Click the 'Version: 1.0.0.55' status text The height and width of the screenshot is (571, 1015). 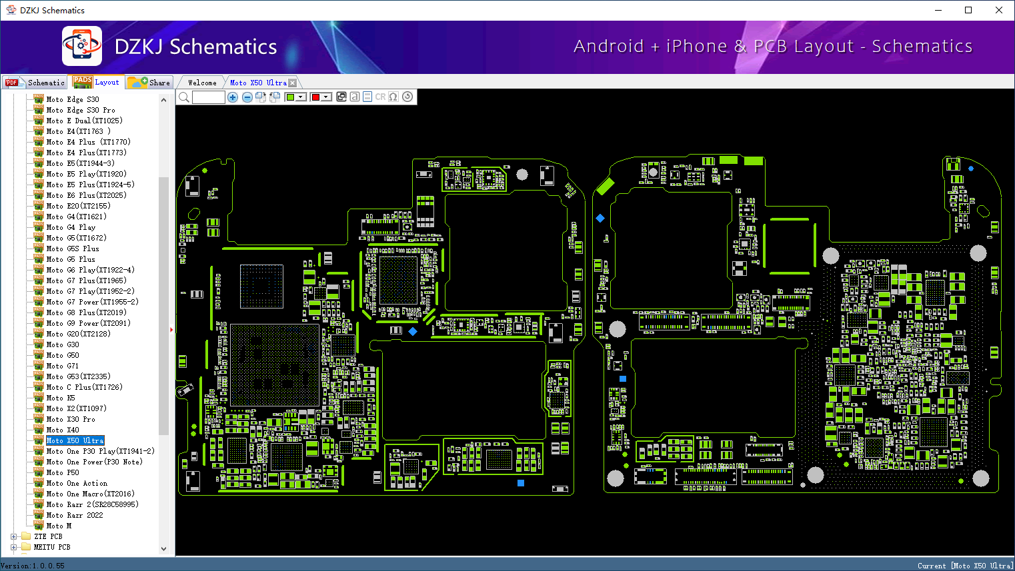(33, 566)
